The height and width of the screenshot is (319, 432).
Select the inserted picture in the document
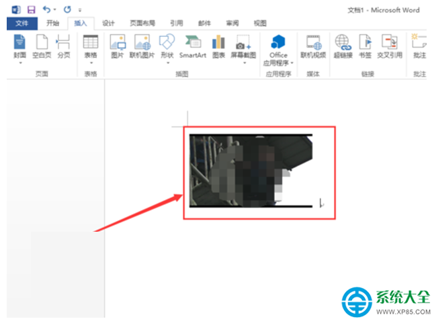251,171
